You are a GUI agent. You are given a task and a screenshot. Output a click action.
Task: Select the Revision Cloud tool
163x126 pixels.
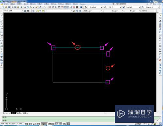[x=2, y=35]
